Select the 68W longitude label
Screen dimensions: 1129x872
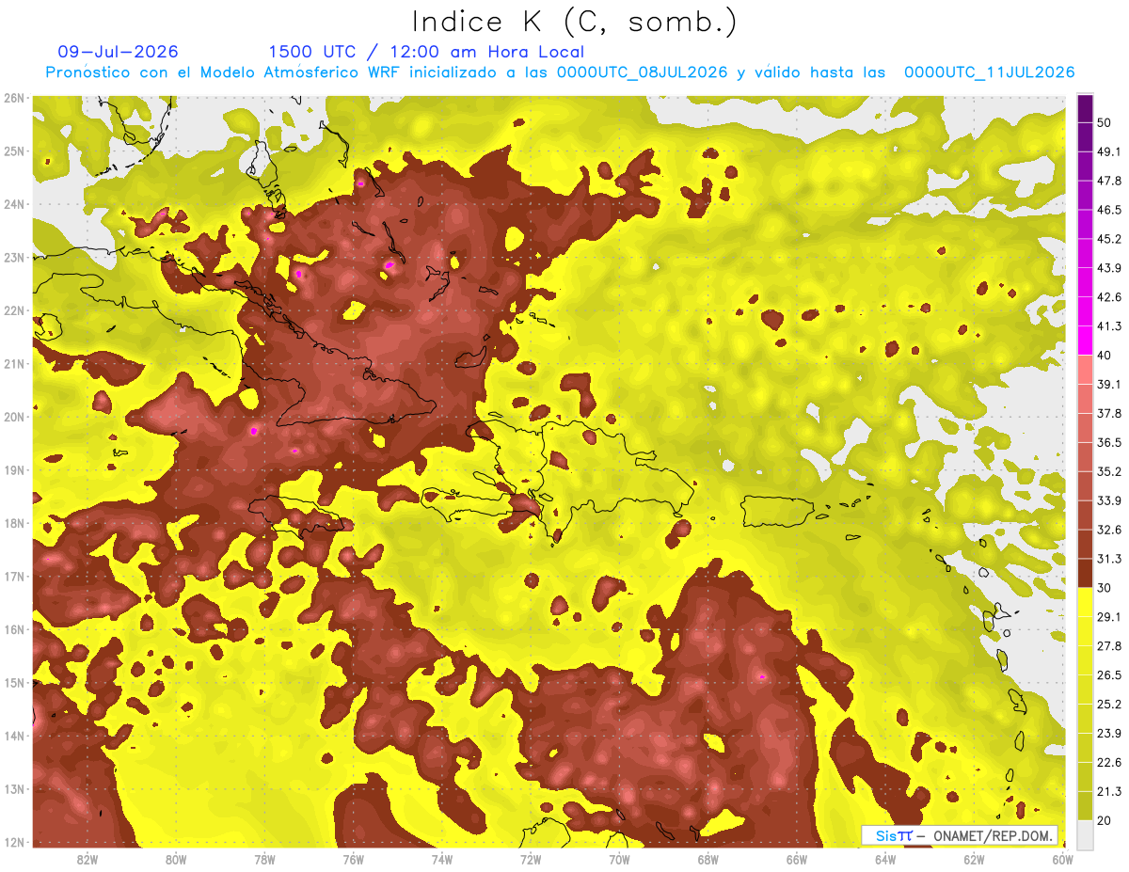click(x=708, y=859)
